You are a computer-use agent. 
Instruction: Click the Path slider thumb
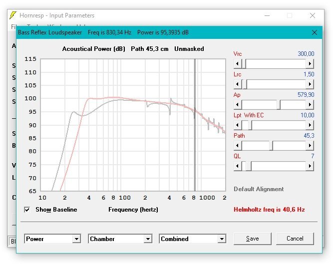coord(272,146)
